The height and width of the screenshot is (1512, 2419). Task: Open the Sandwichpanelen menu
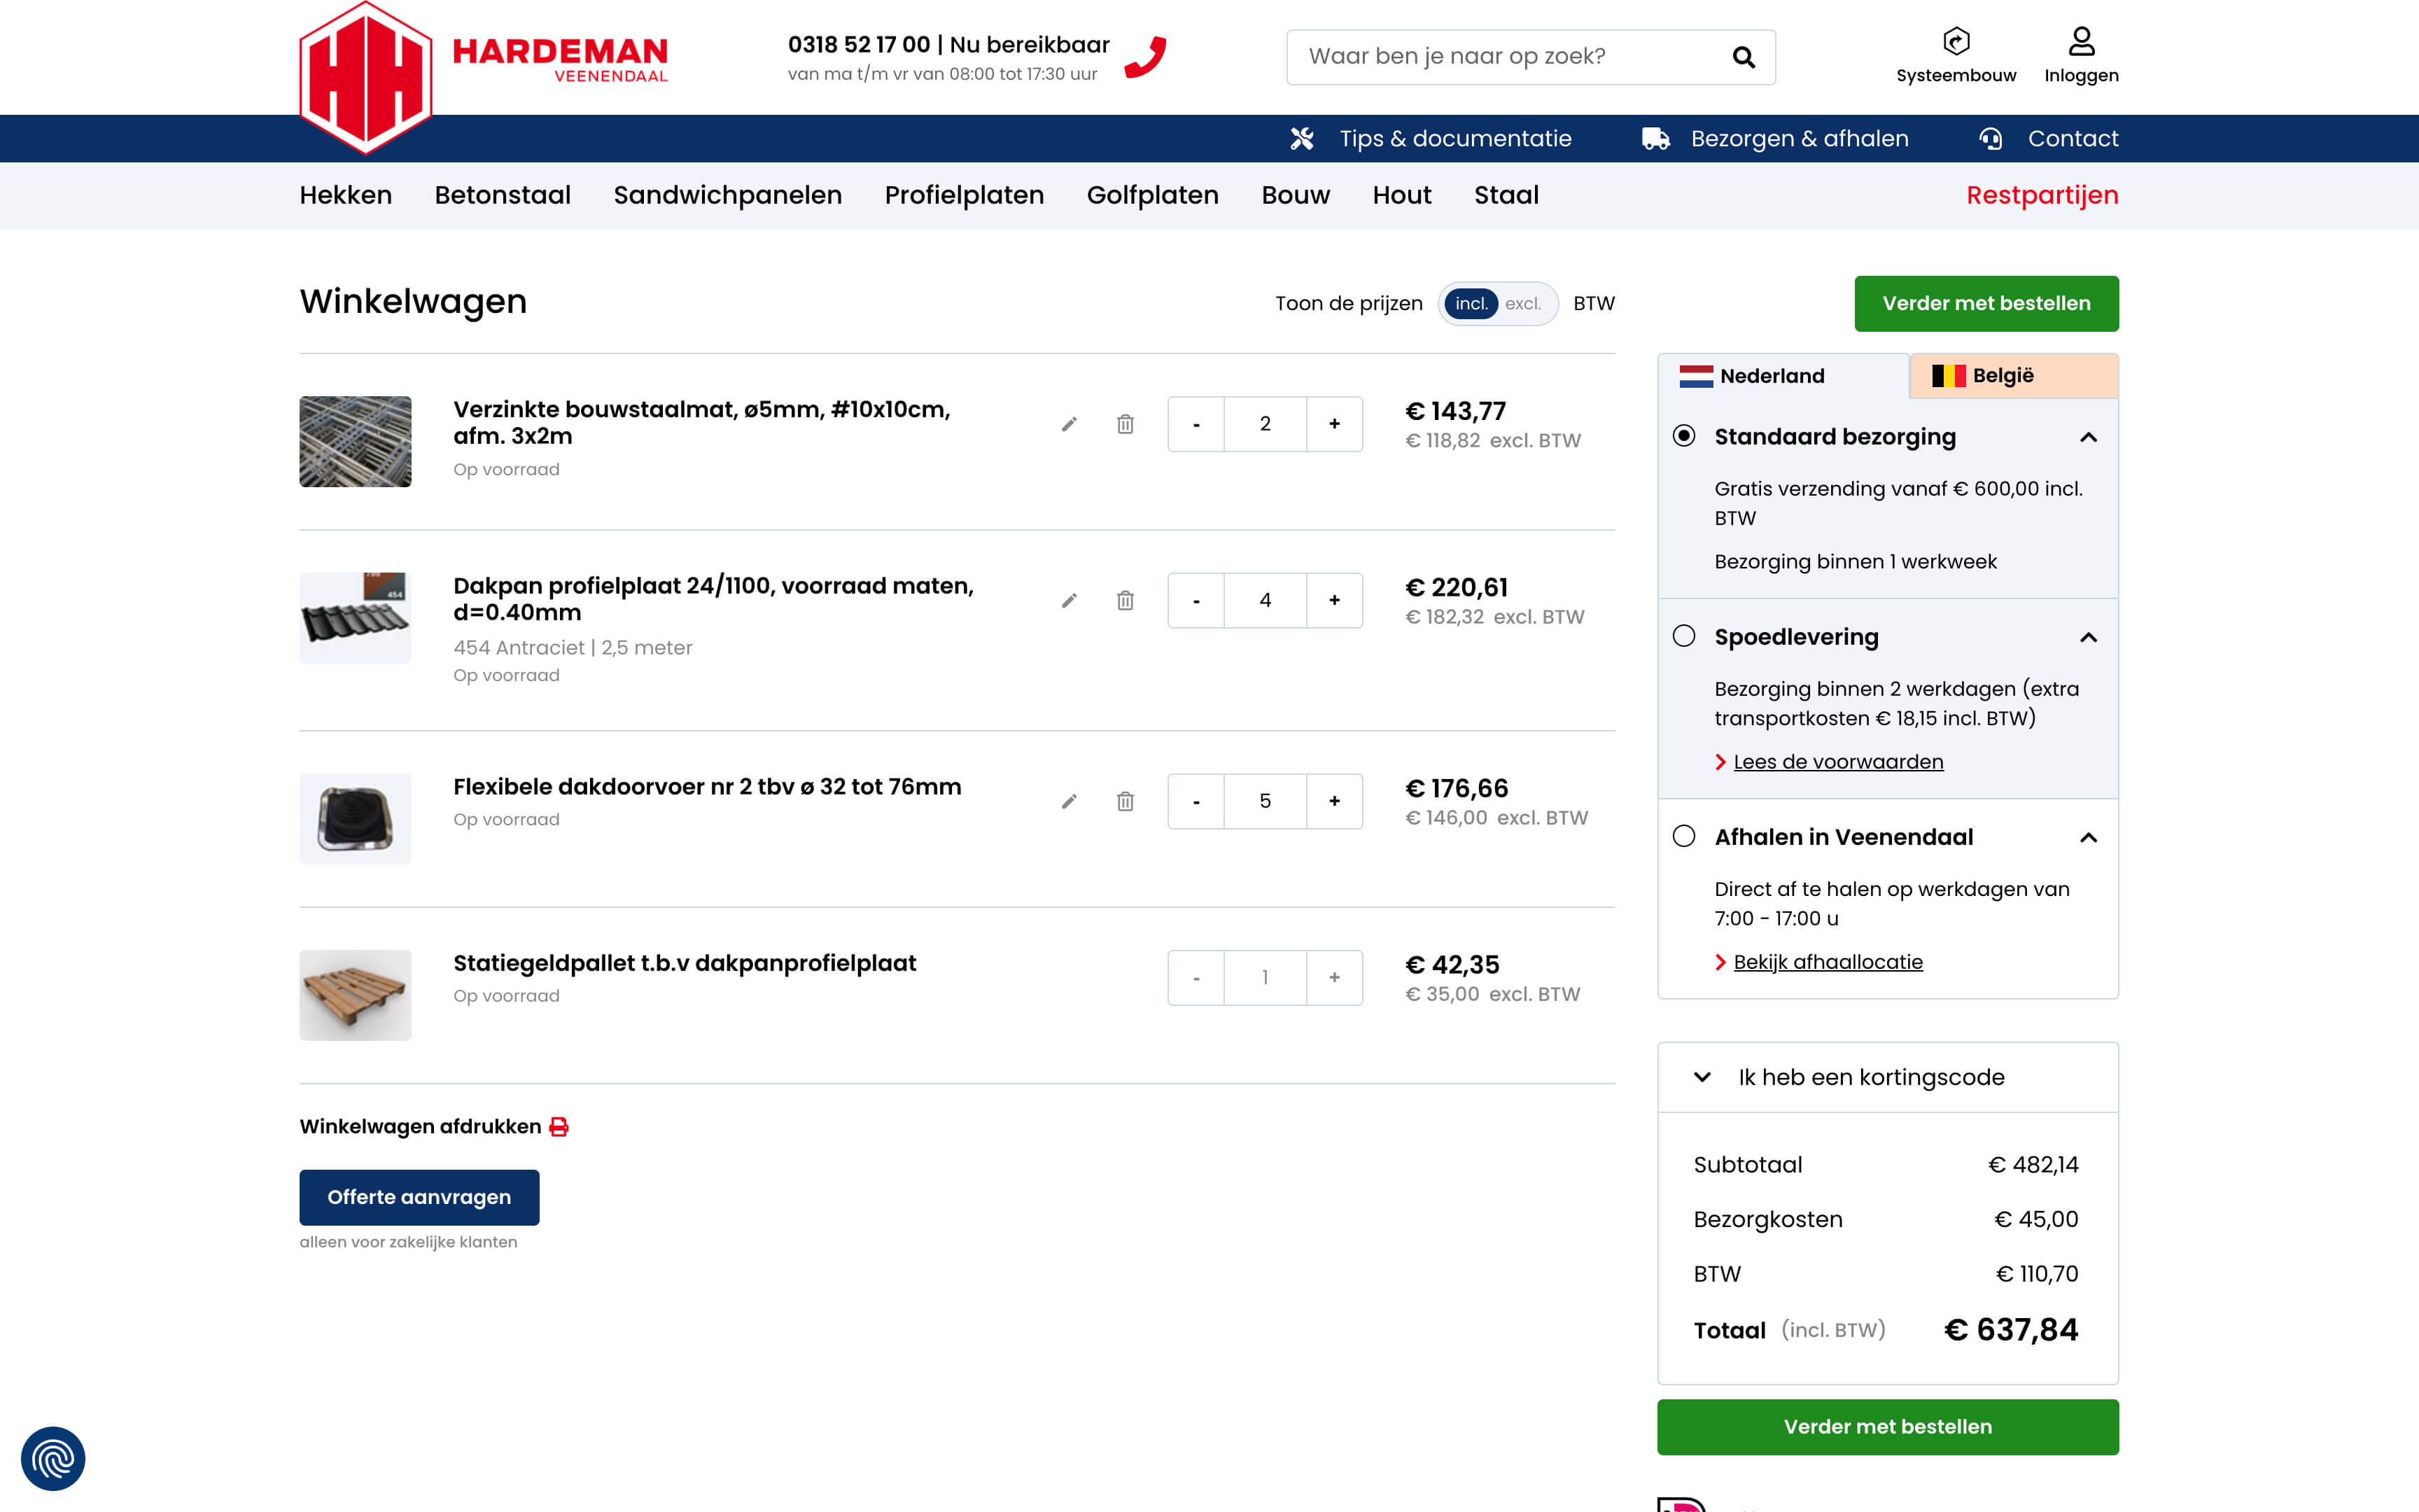click(x=727, y=195)
